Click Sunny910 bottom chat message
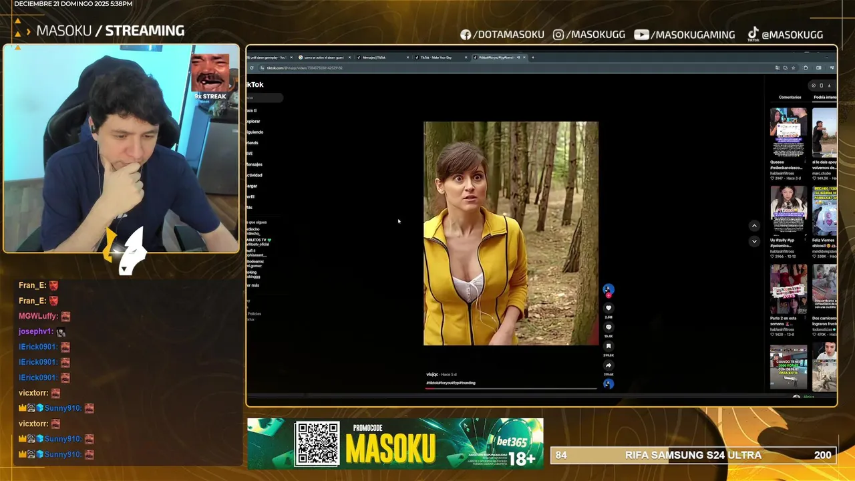This screenshot has height=481, width=855. click(57, 454)
